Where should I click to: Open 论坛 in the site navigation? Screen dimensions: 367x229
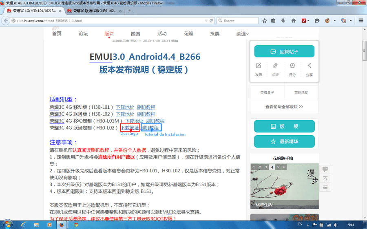click(83, 34)
